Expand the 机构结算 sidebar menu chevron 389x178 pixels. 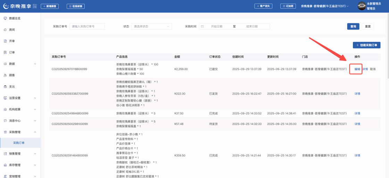coord(35,109)
